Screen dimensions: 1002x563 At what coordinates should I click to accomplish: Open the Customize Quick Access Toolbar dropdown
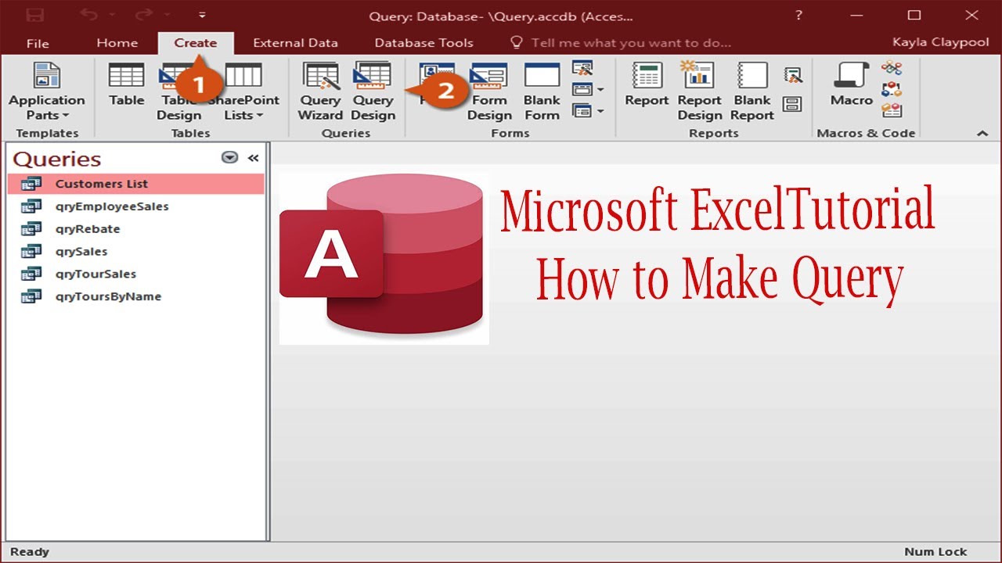point(202,15)
